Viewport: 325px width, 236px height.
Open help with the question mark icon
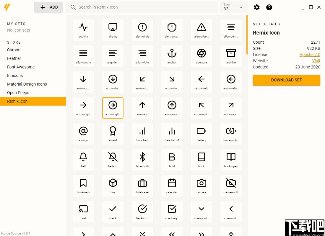(x=269, y=7)
